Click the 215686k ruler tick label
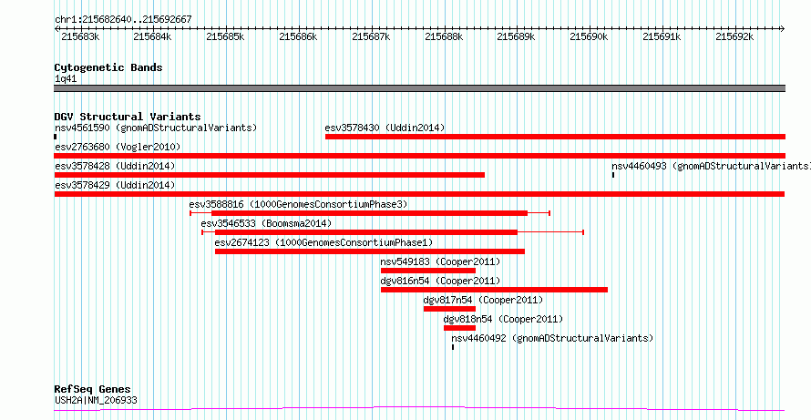811x420 pixels. pyautogui.click(x=298, y=36)
